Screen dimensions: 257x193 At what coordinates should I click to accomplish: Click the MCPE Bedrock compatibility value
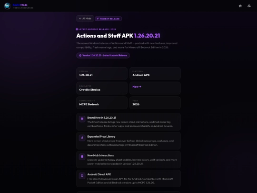coord(89,104)
